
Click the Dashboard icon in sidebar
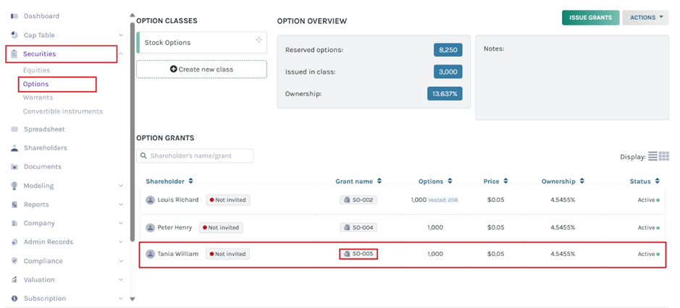(14, 16)
